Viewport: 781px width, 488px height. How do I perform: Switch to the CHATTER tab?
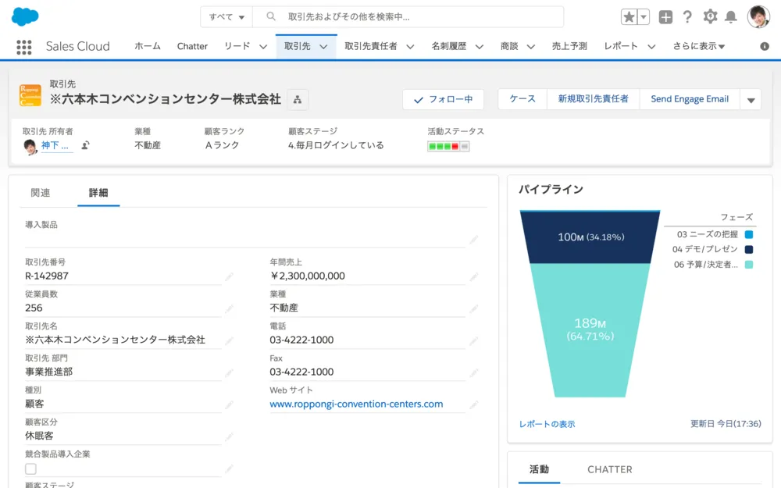coord(609,469)
